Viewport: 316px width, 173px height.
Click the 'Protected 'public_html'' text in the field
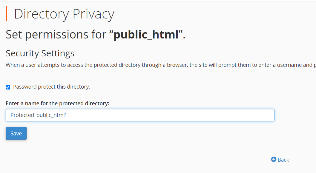point(38,115)
